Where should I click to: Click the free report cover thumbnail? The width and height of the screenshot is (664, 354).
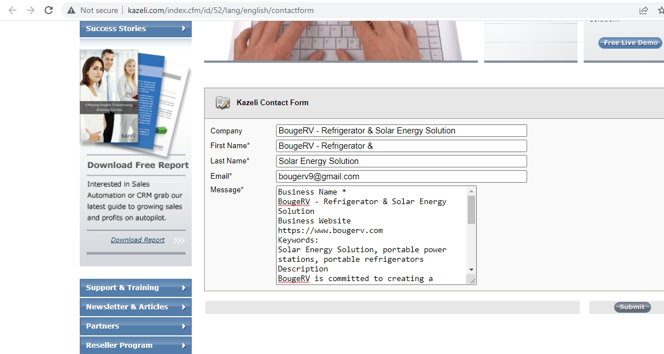pos(135,102)
